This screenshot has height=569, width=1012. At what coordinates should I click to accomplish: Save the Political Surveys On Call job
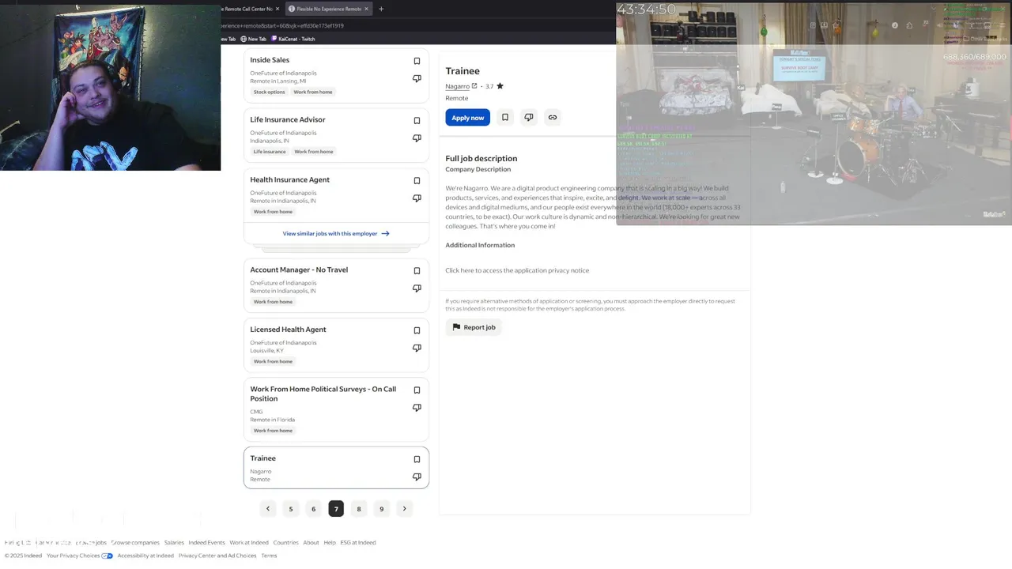417,390
